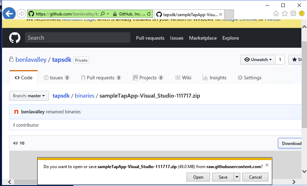The height and width of the screenshot is (186, 307).
Task: Select the Settings tab
Action: click(x=249, y=78)
